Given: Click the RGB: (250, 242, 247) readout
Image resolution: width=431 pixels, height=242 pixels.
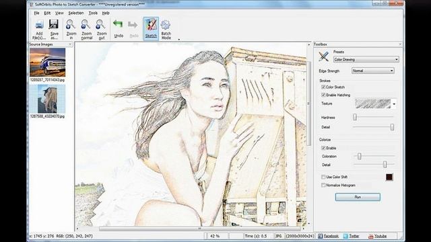Looking at the screenshot, I should (x=74, y=236).
